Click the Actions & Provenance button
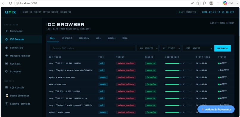This screenshot has width=240, height=117. tap(216, 109)
